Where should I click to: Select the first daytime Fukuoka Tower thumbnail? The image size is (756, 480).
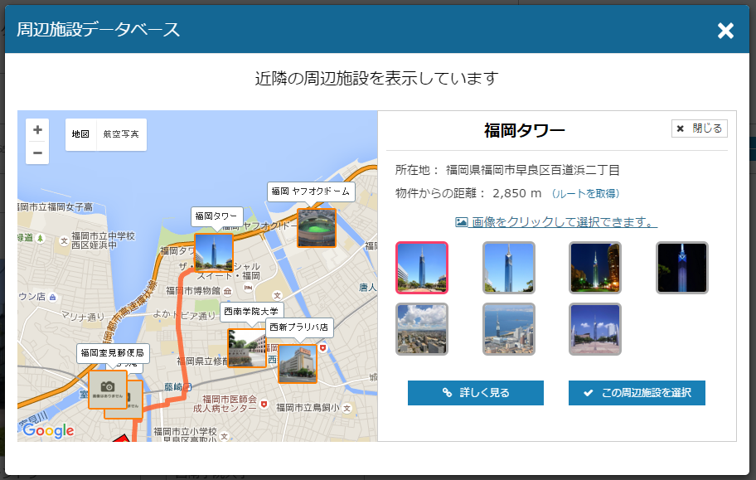pos(422,268)
